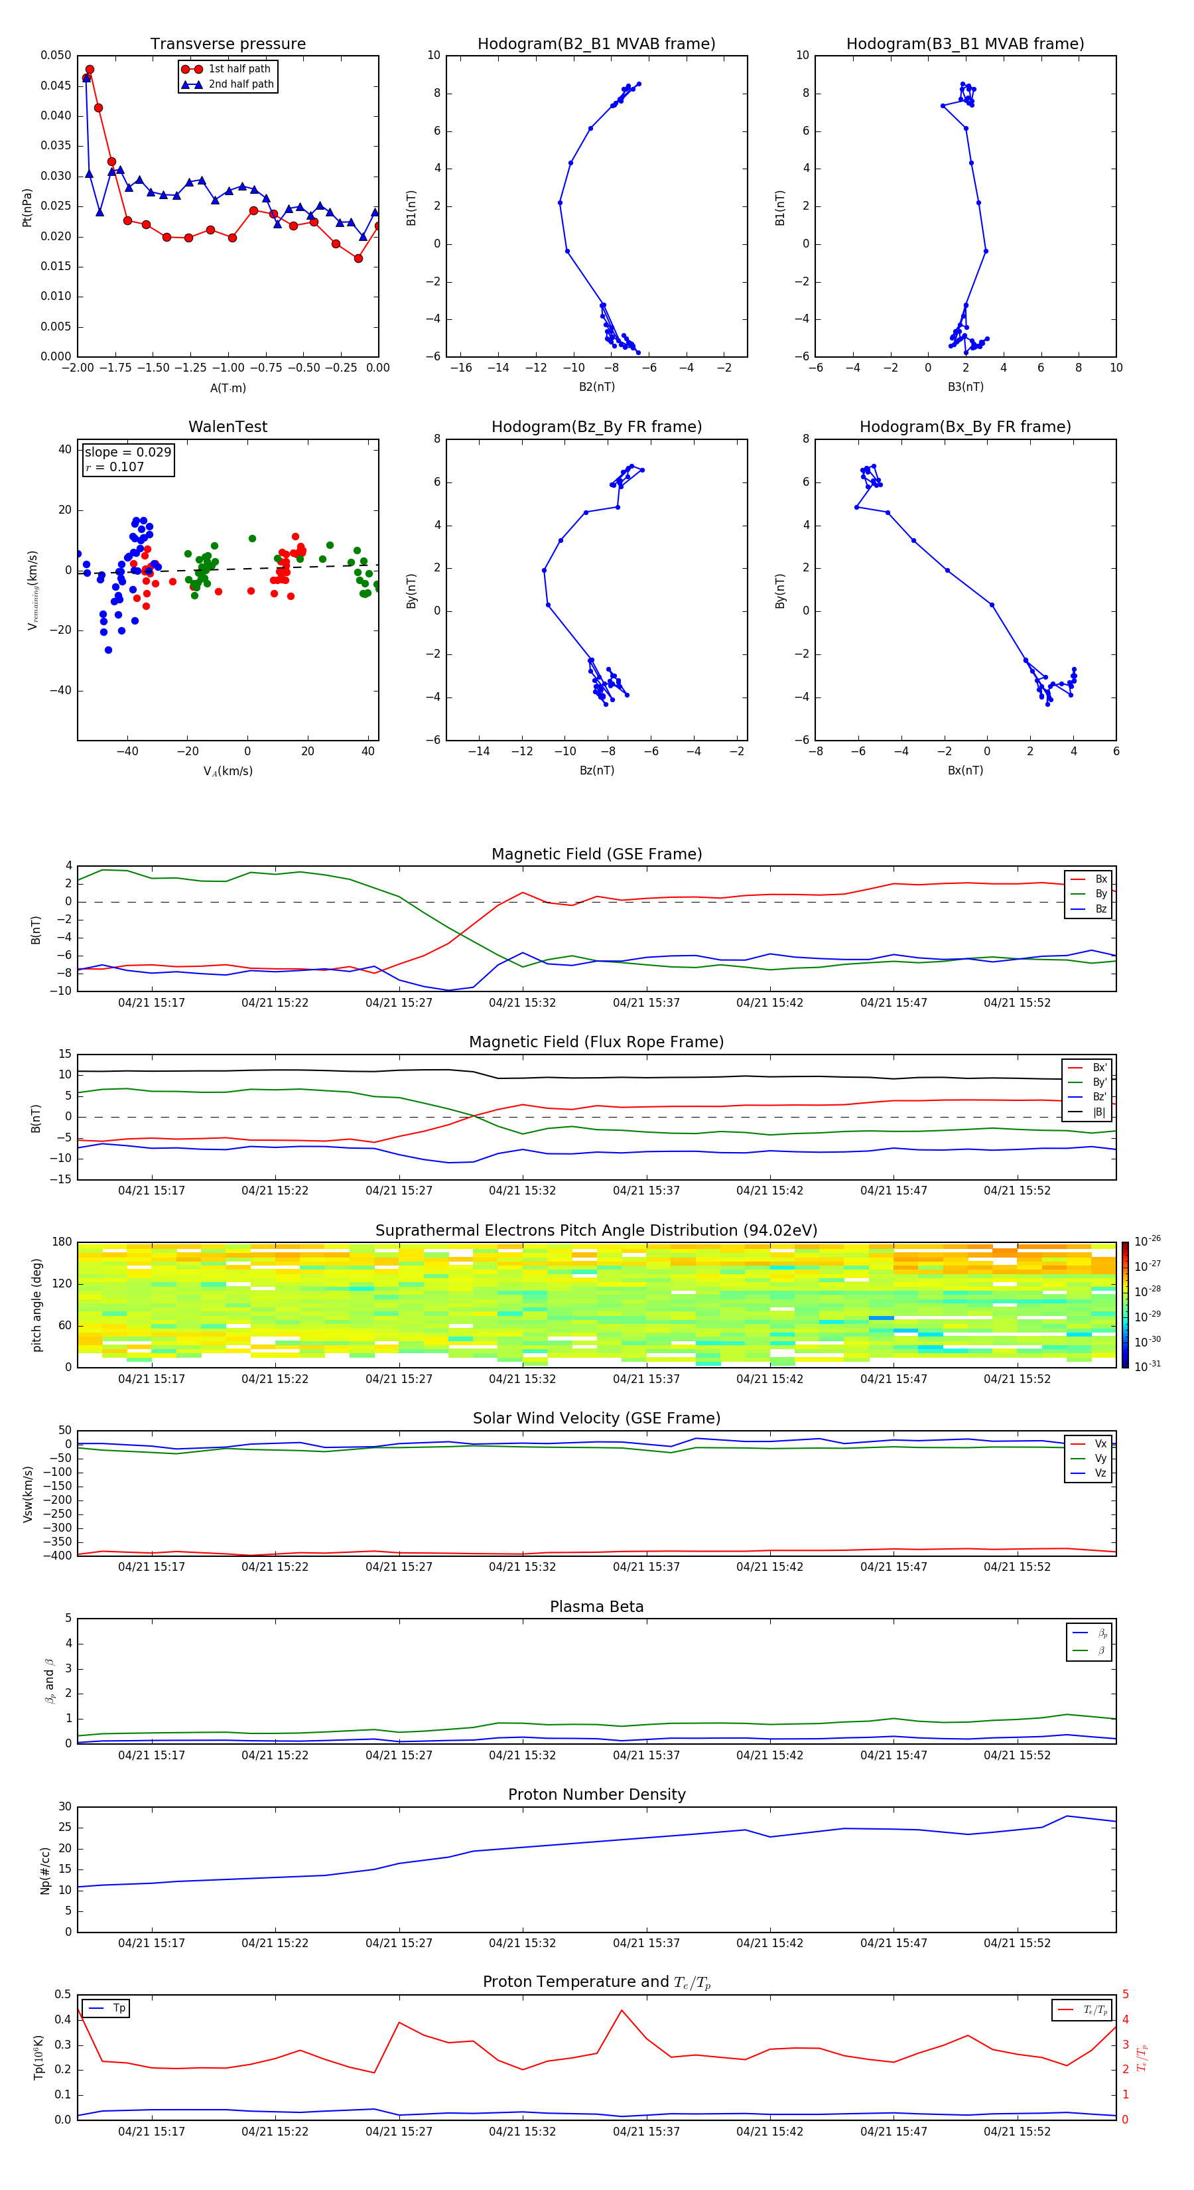Click the '180' pitch angle tick label

click(62, 1242)
